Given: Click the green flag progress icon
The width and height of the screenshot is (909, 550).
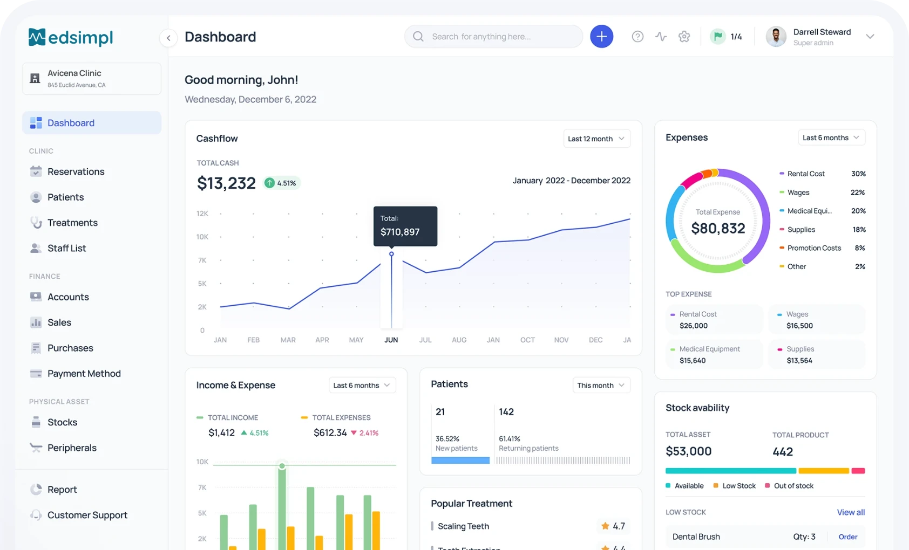Looking at the screenshot, I should point(717,37).
